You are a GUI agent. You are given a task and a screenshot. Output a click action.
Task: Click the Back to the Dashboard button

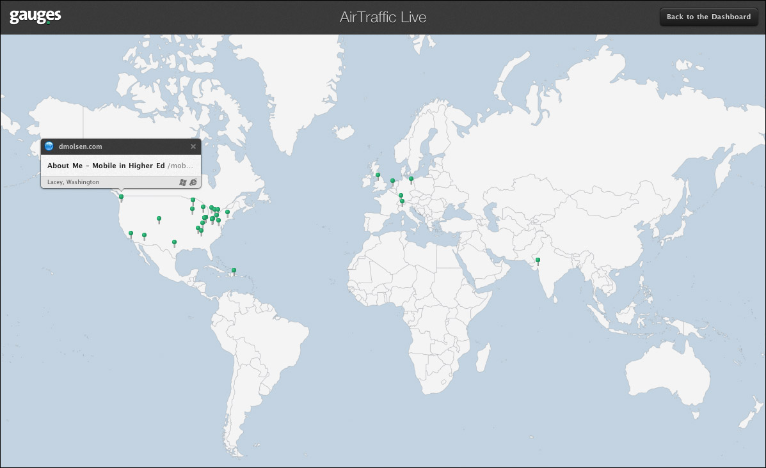click(708, 17)
